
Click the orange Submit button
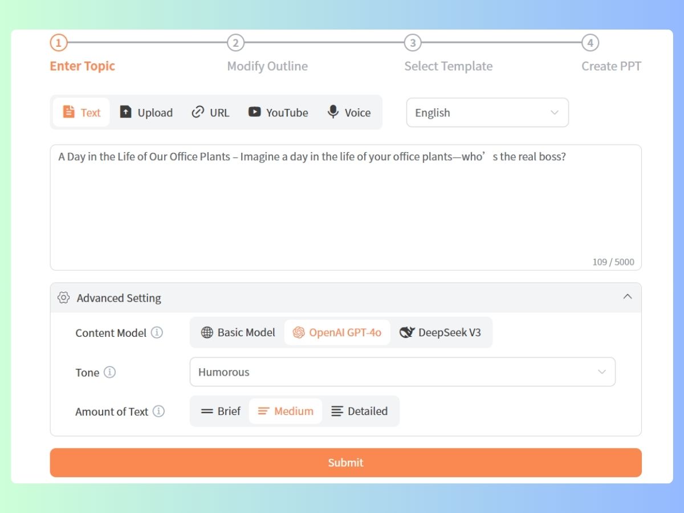pyautogui.click(x=345, y=462)
